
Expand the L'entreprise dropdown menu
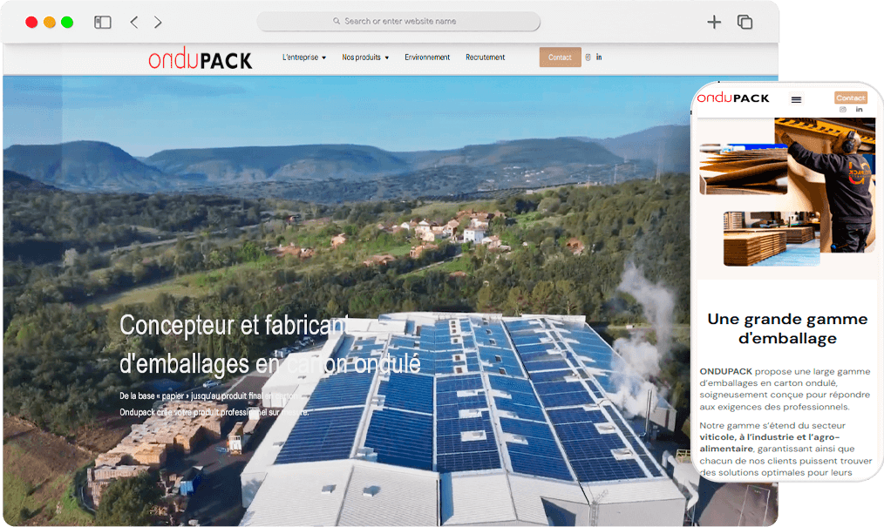(303, 57)
